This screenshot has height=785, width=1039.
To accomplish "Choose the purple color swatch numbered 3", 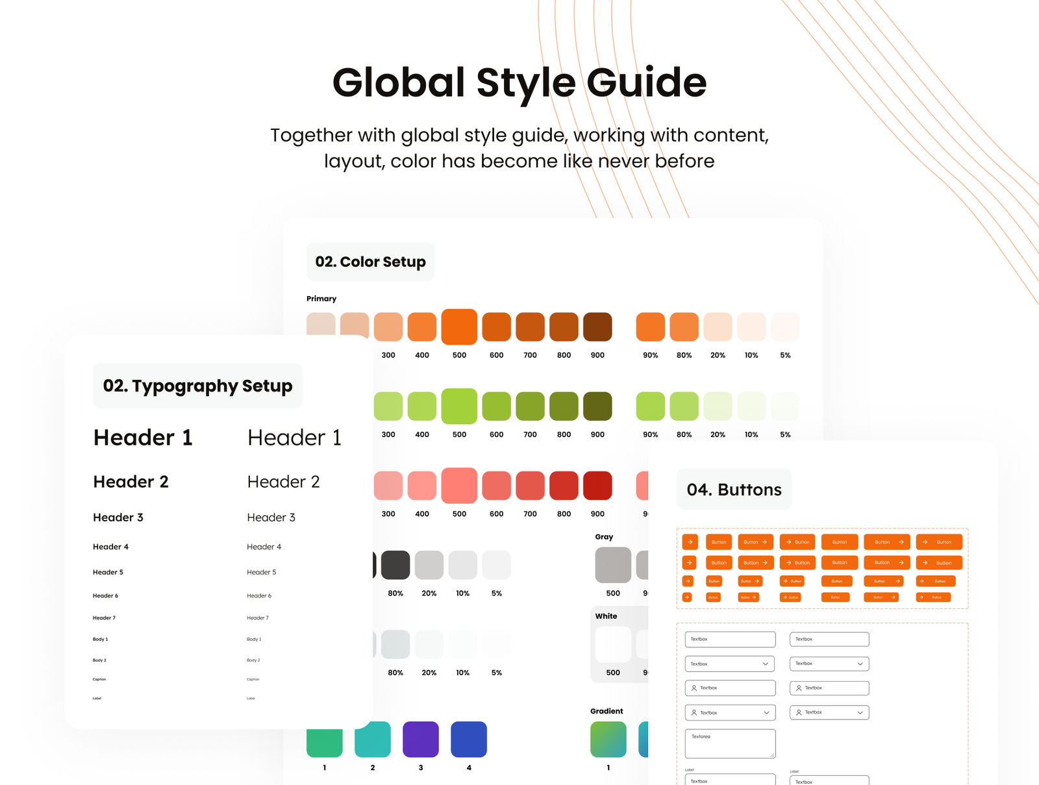I will tap(421, 739).
